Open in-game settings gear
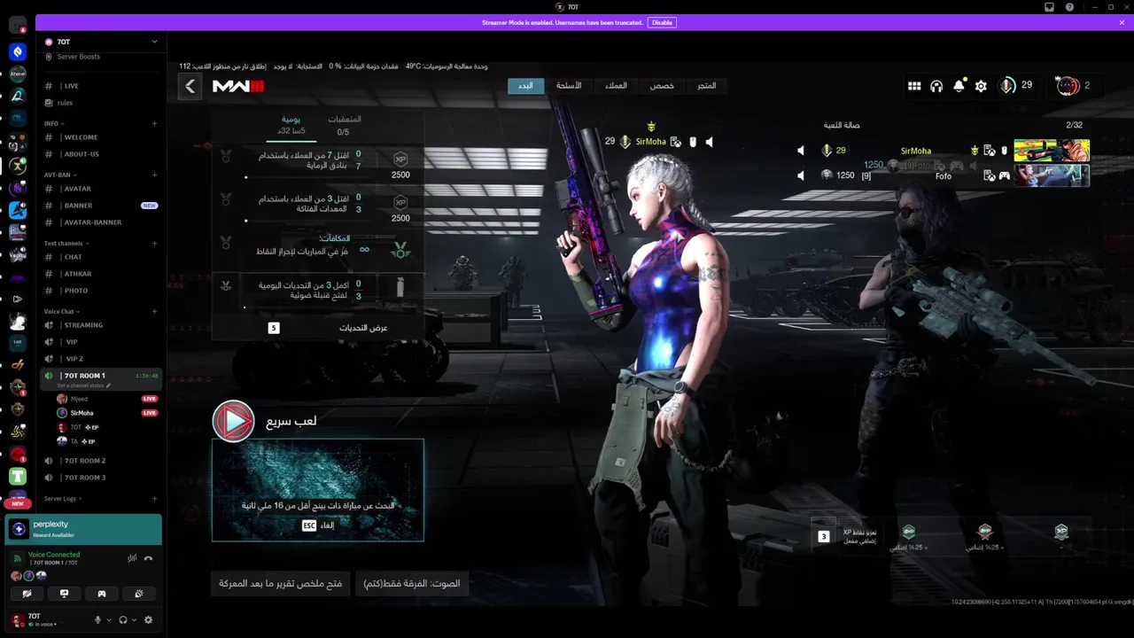The width and height of the screenshot is (1134, 638). 981,86
